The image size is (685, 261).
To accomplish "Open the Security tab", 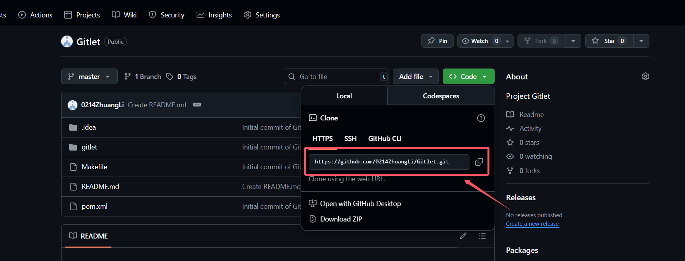I will pyautogui.click(x=167, y=15).
